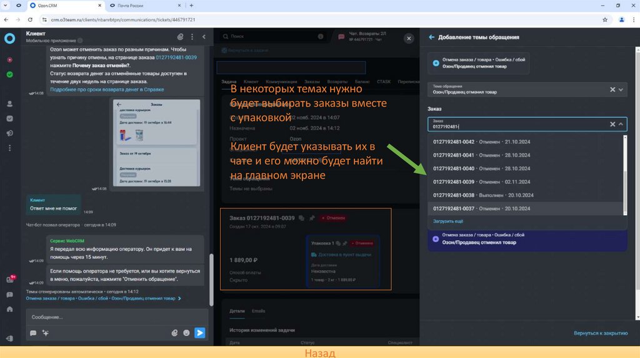The width and height of the screenshot is (640, 358).
Task: Open the emoji picker in the message box
Action: [x=186, y=333]
